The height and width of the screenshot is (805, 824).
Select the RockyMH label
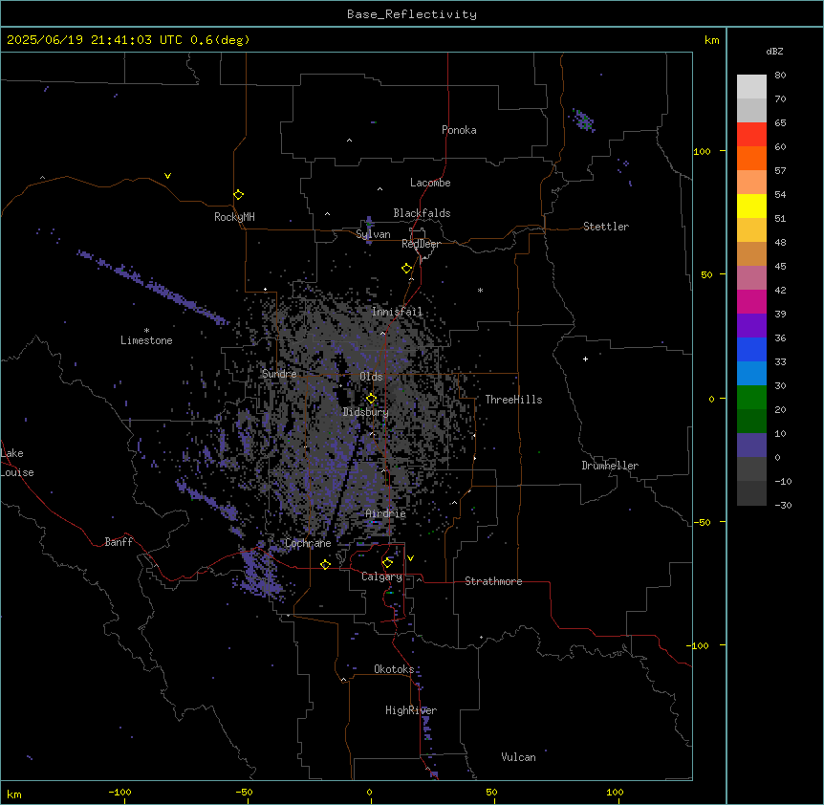234,217
